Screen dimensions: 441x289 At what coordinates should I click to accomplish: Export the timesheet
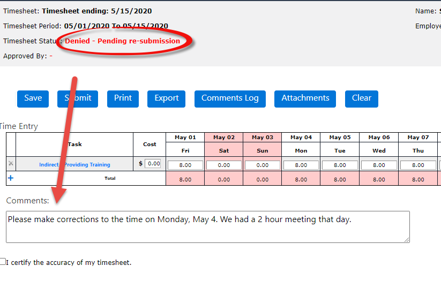click(166, 99)
